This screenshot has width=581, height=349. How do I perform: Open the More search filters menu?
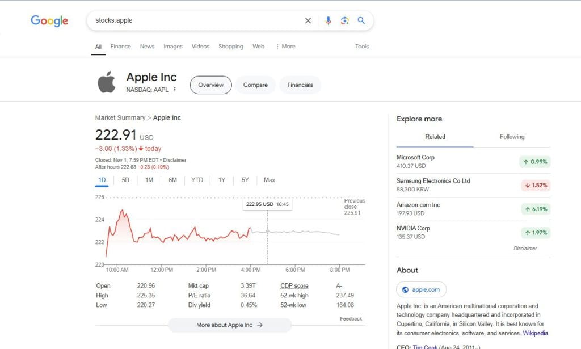[285, 47]
